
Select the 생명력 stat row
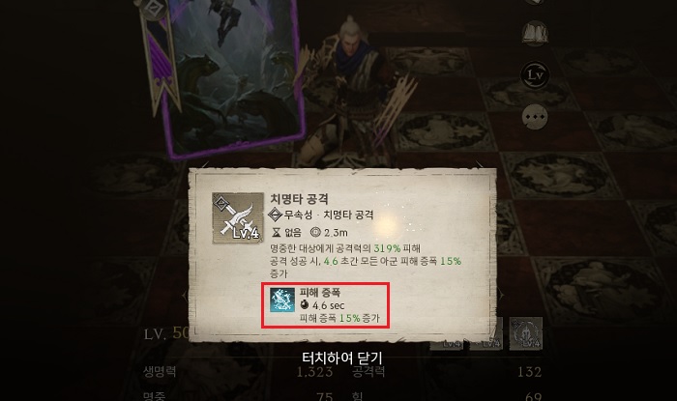[238, 372]
